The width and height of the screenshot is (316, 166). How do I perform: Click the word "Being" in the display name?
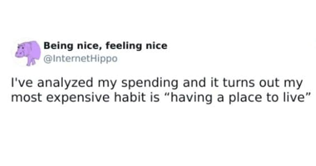55,46
